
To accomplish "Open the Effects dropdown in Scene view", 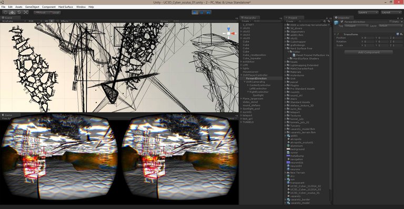I will pyautogui.click(x=65, y=21).
